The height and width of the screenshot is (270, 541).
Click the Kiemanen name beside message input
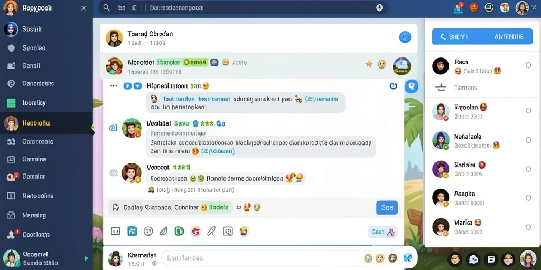(142, 255)
